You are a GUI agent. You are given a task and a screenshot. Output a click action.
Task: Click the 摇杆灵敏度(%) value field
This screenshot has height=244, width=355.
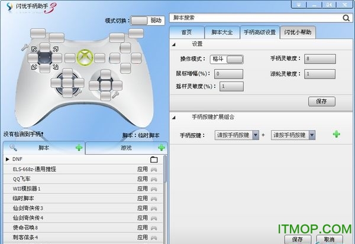point(231,86)
